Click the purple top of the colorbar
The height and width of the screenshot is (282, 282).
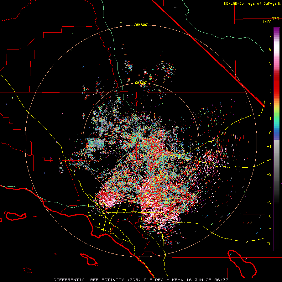pos(277,31)
